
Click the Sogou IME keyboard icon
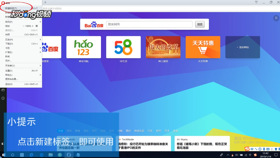pos(268,149)
